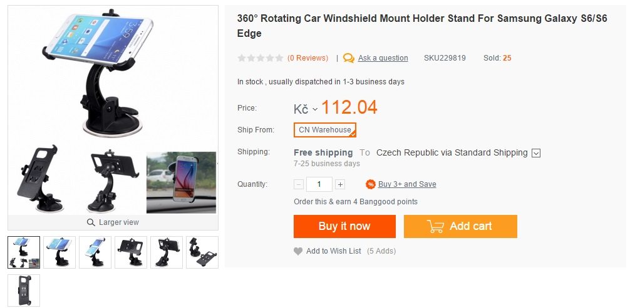Click the heart icon for wish list
This screenshot has height=308, width=630.
pos(298,251)
